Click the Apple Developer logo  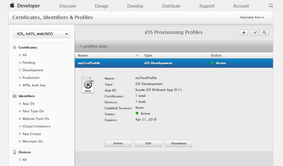pos(12,5)
